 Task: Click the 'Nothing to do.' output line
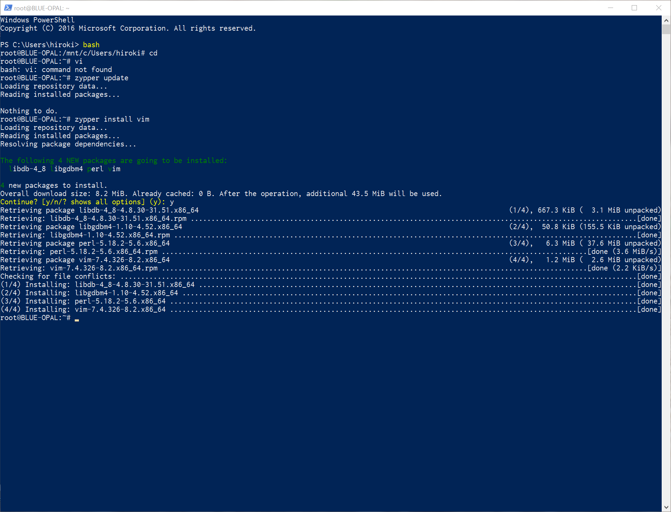29,111
